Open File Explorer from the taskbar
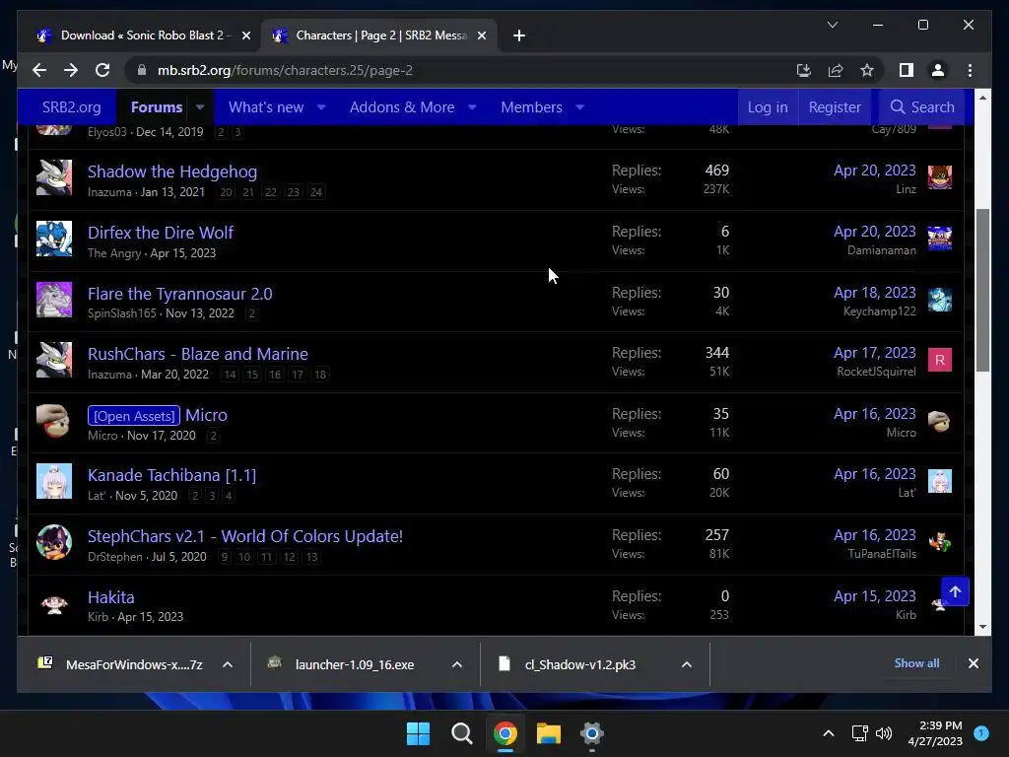Viewport: 1009px width, 757px height. (x=548, y=733)
